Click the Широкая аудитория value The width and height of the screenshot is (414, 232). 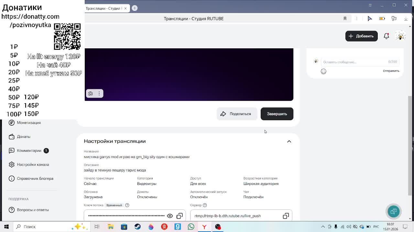[261, 184]
